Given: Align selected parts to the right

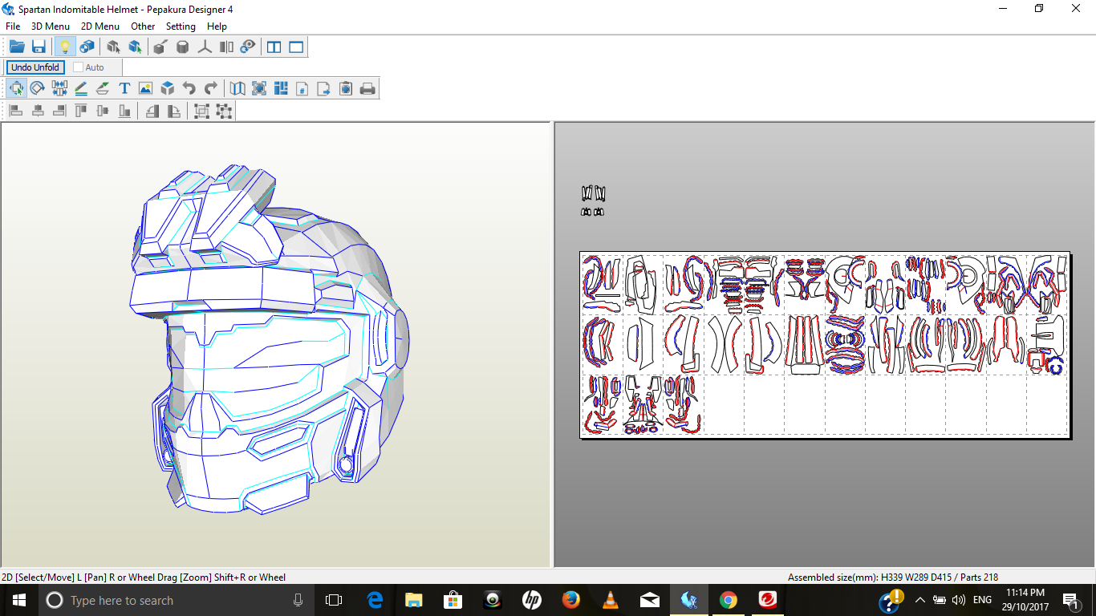Looking at the screenshot, I should pyautogui.click(x=59, y=111).
